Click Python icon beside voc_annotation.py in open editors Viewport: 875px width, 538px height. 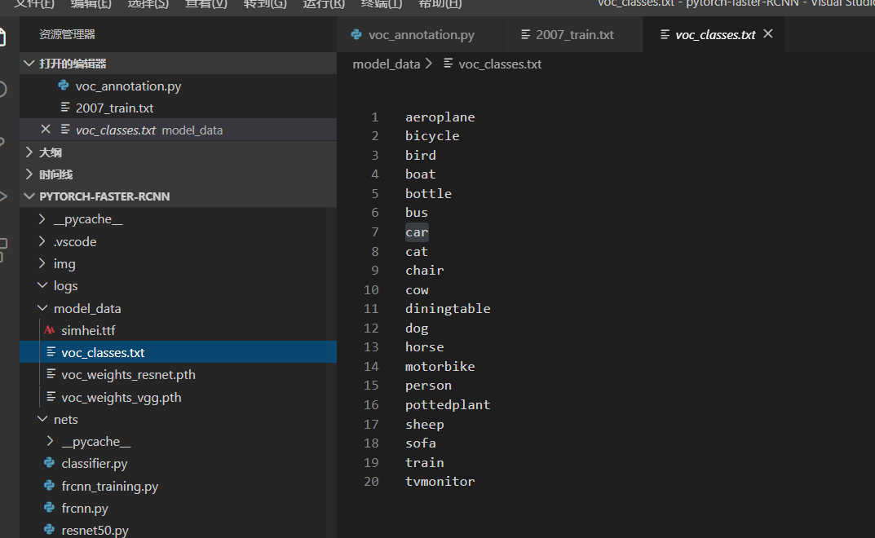tap(64, 86)
